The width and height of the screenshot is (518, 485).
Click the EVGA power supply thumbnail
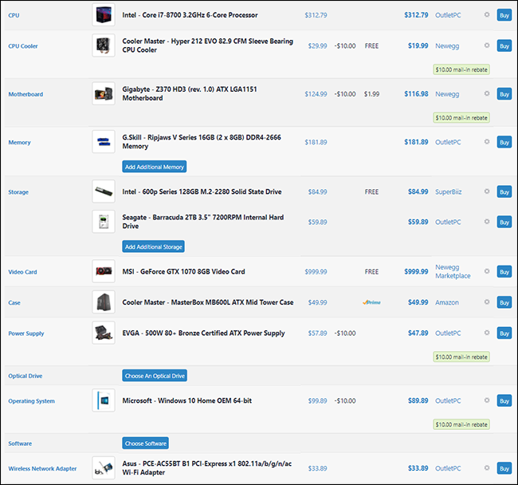(104, 333)
